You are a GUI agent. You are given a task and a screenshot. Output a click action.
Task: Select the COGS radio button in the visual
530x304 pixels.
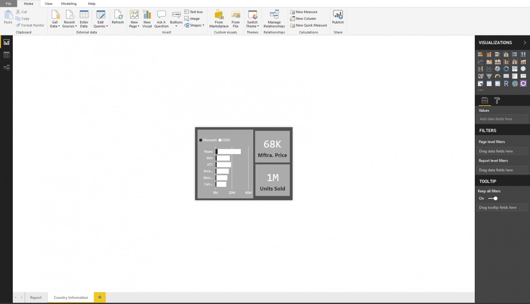pyautogui.click(x=220, y=140)
